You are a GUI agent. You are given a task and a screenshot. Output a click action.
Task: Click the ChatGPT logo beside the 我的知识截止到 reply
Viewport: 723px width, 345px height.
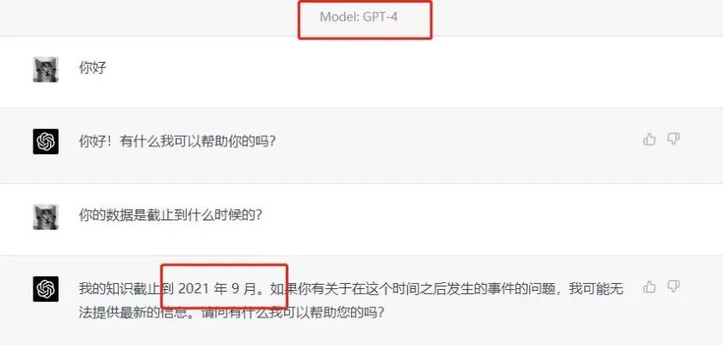46,289
